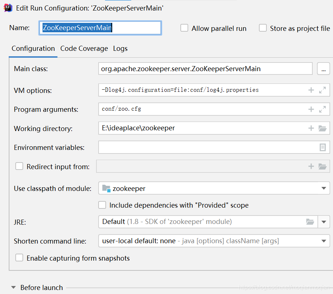Browse folder icon for Working directory

322,128
